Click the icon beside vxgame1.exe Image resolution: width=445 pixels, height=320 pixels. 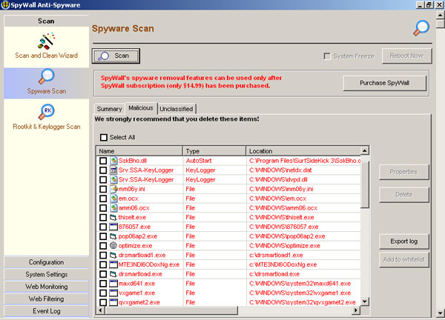coord(113,293)
